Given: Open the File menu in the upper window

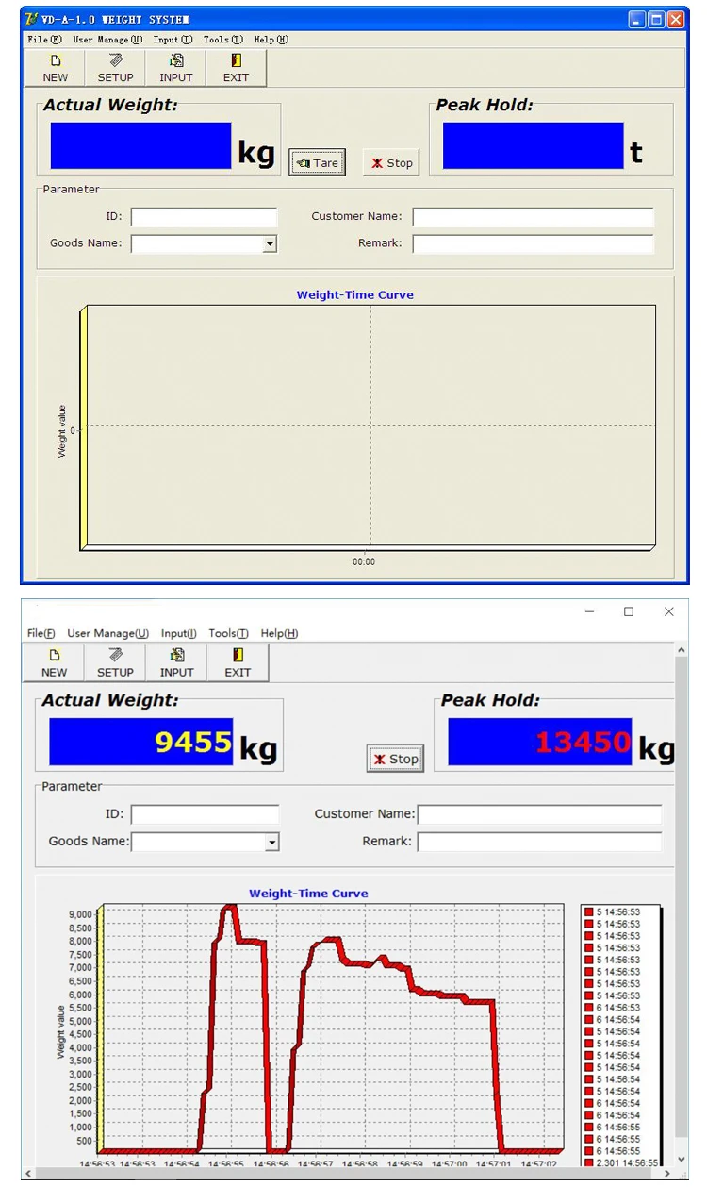Looking at the screenshot, I should coord(44,40).
